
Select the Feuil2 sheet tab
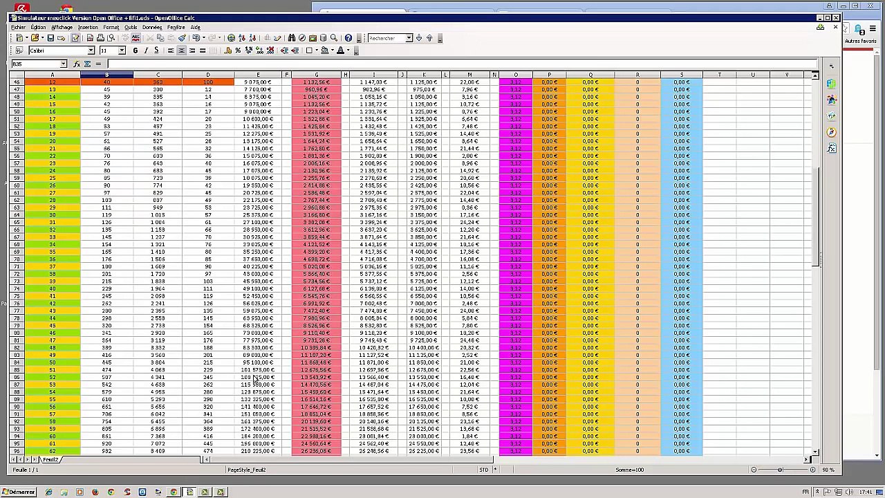click(50, 460)
